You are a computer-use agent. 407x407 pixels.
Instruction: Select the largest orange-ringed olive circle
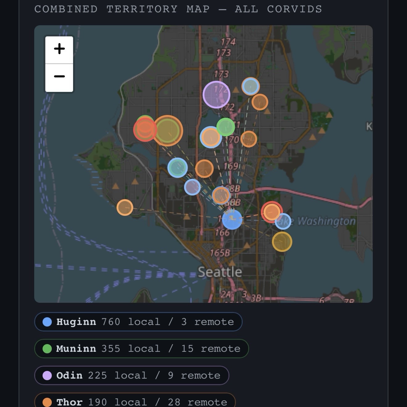point(167,131)
